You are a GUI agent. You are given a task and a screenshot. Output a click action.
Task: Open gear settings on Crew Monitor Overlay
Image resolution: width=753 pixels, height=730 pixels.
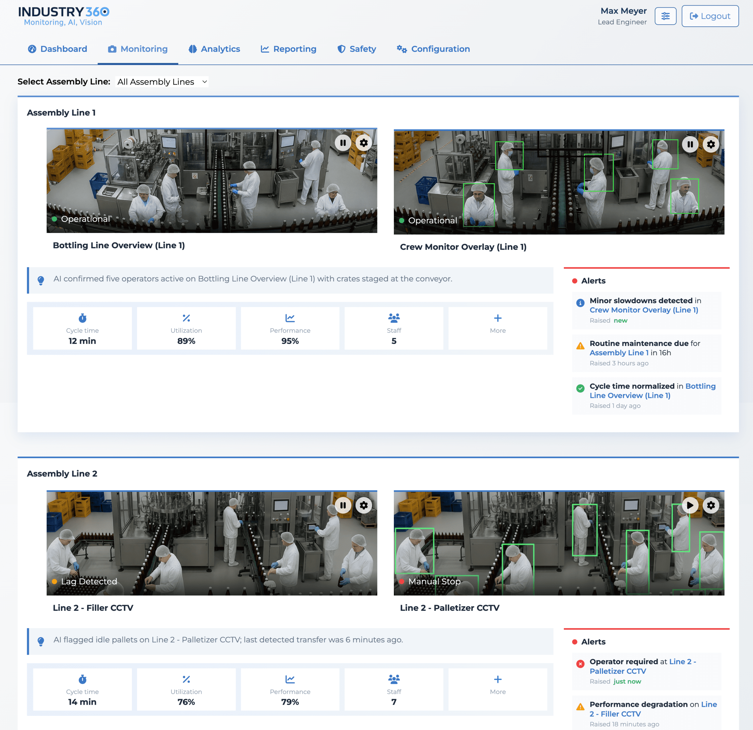[x=711, y=144]
